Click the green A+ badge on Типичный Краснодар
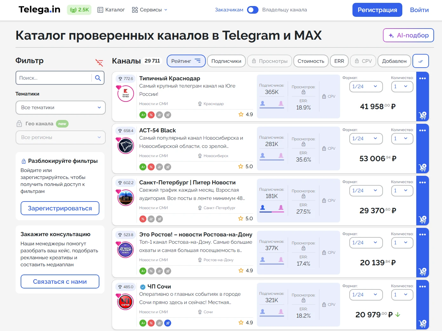 (143, 115)
